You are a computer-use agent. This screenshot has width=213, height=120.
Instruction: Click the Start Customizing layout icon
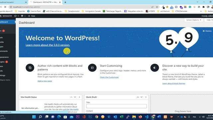point(92,68)
